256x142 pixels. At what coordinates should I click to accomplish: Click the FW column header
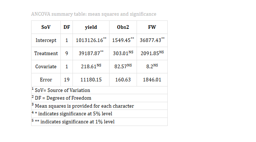coord(152,27)
